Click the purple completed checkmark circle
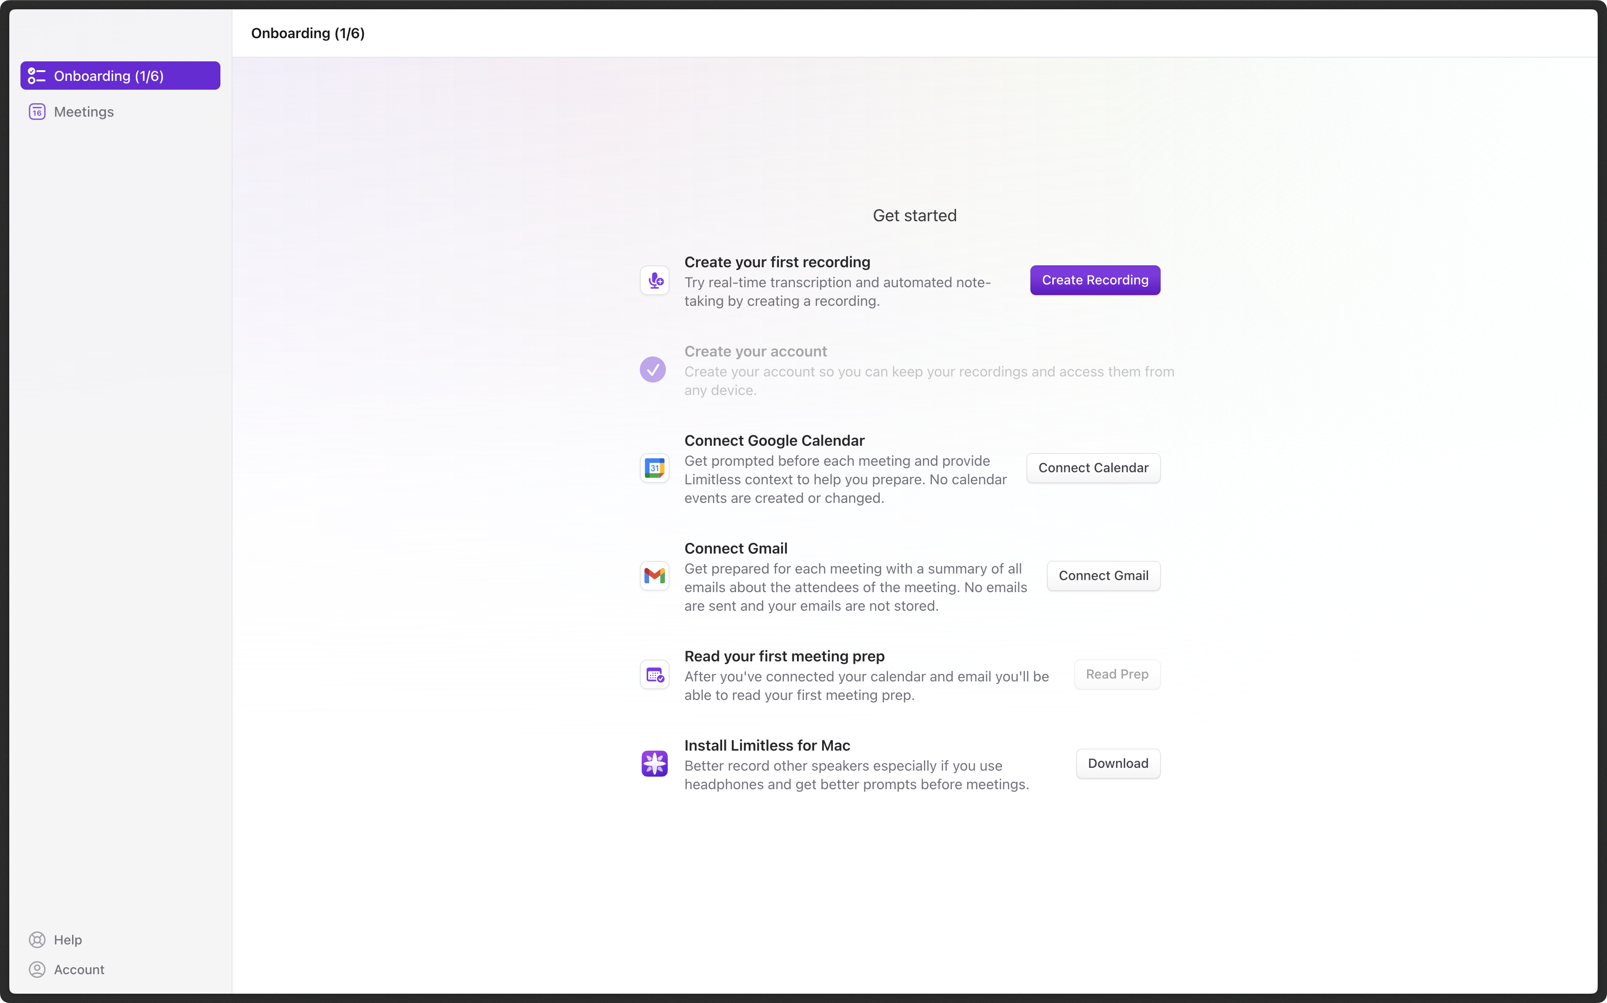This screenshot has height=1003, width=1607. click(652, 370)
